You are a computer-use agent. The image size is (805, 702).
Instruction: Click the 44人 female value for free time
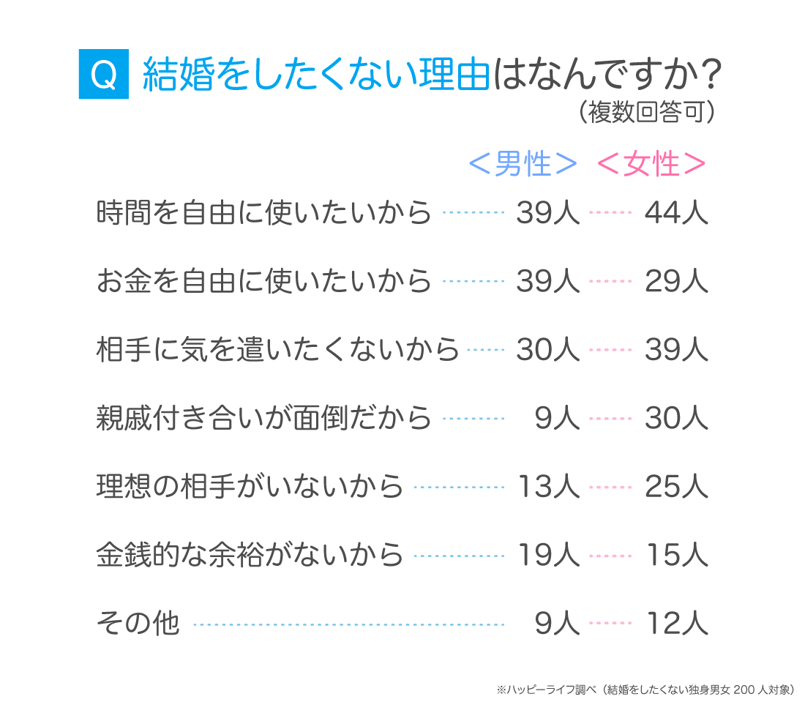(676, 213)
